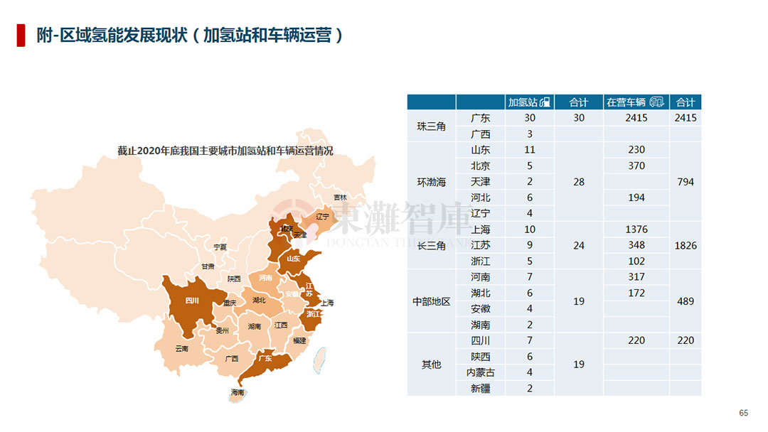Click the Taiwan island shape on map
The image size is (768, 432).
320,360
